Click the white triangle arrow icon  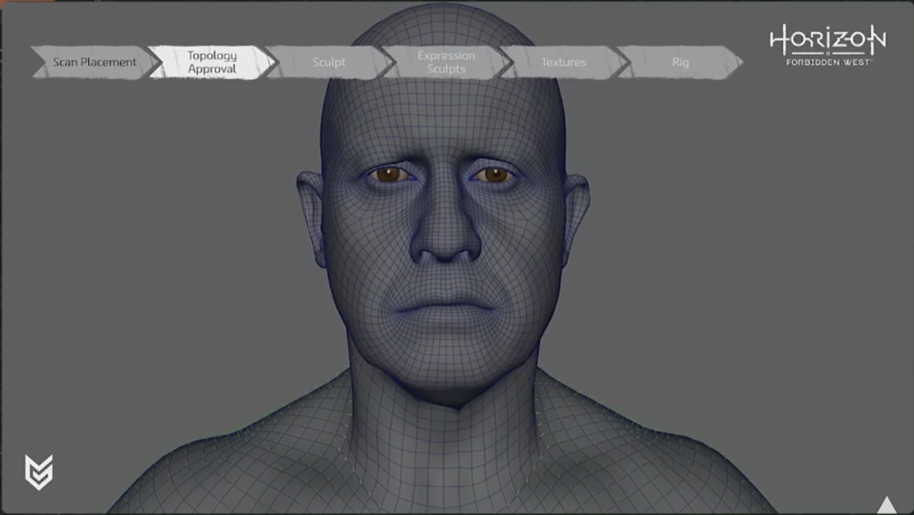pos(887,505)
